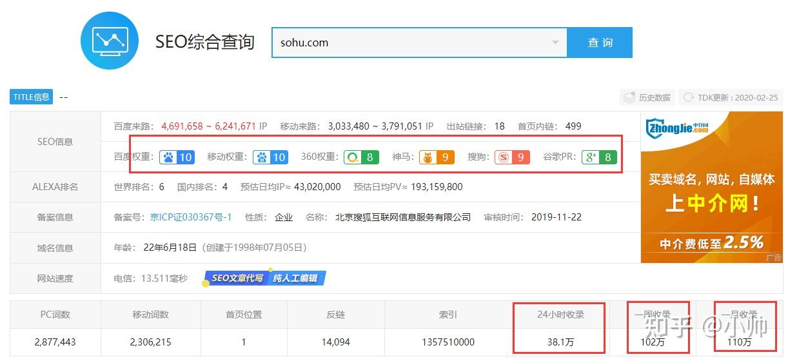
Task: Click the ALEXA排名 row header
Action: [x=55, y=187]
